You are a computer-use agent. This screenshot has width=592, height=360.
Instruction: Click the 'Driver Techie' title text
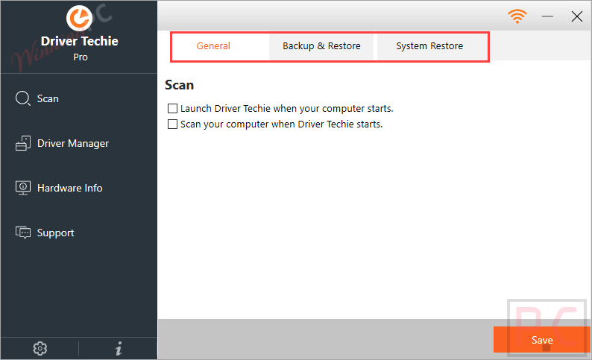(x=80, y=41)
